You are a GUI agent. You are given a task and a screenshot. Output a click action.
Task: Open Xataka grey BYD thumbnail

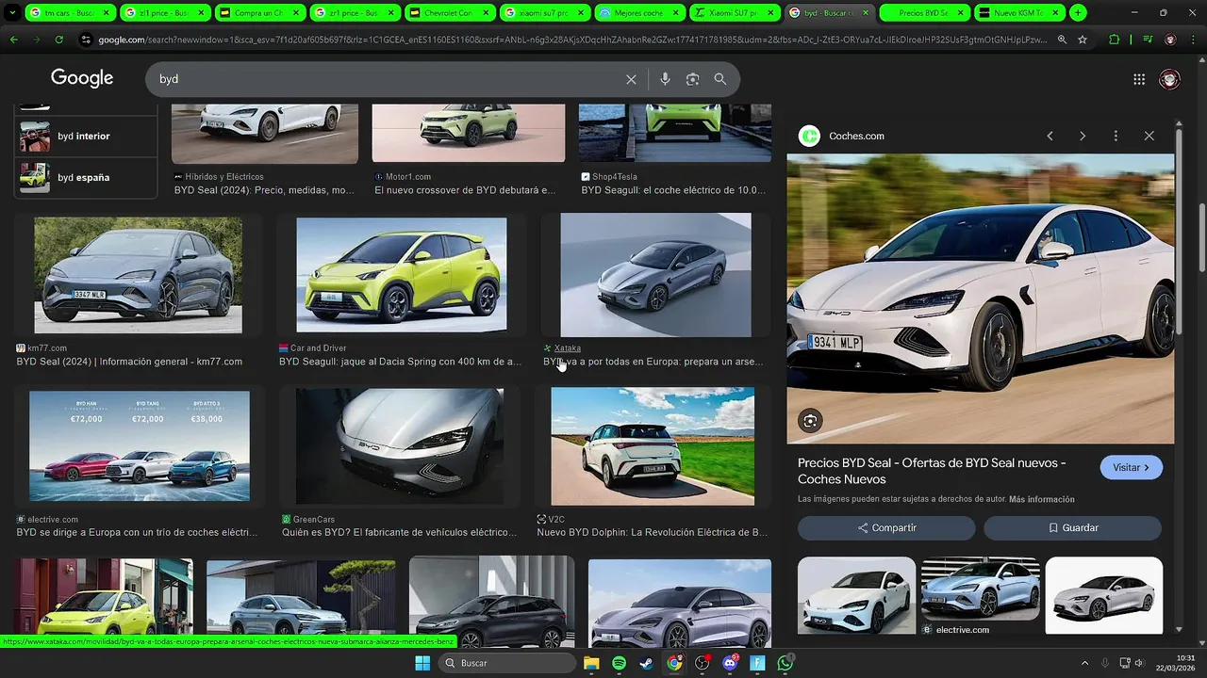coord(655,275)
